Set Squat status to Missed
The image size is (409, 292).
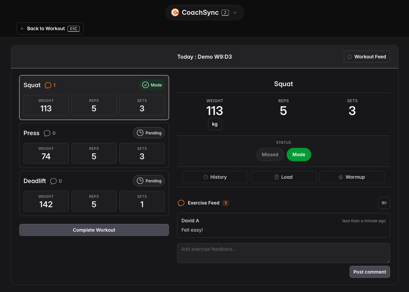pos(270,154)
